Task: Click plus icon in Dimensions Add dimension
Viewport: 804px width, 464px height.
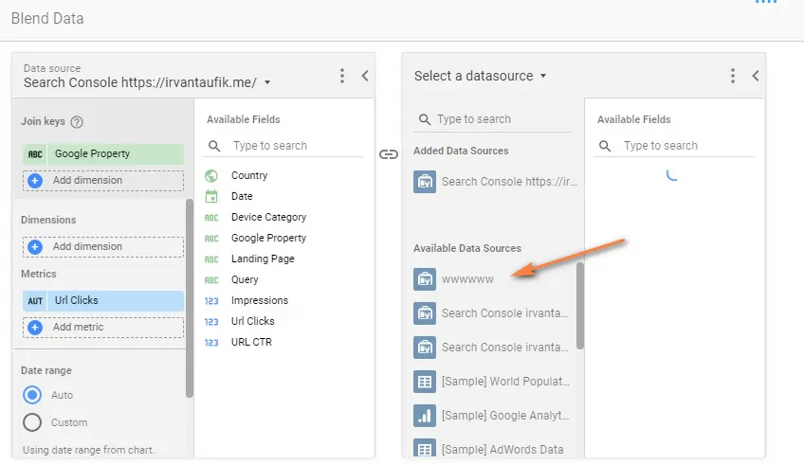Action: click(35, 246)
